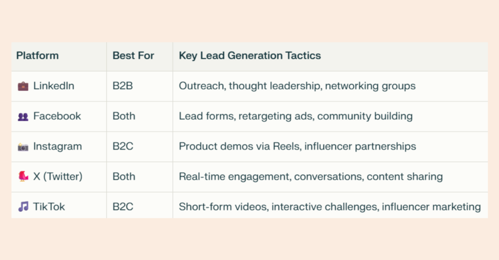Select the Both cell in Facebook row
Screen dimensions: 499x260
(124, 116)
